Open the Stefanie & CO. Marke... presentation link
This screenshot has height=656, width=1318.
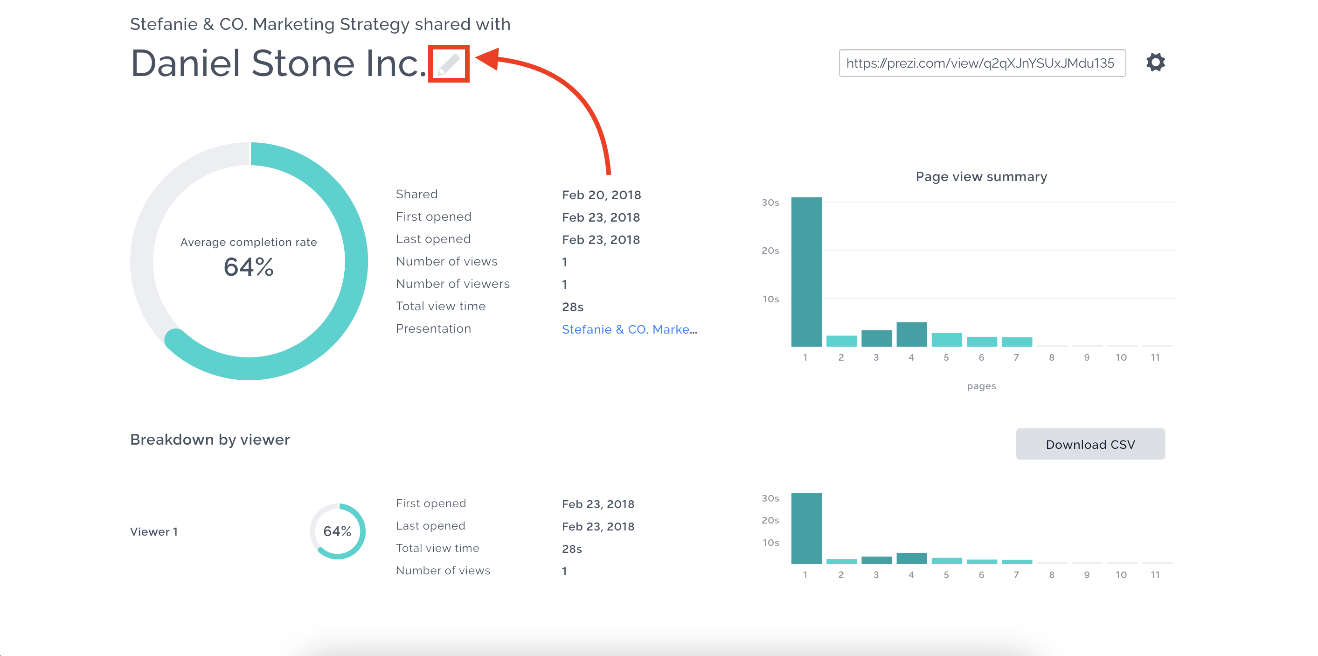click(629, 329)
